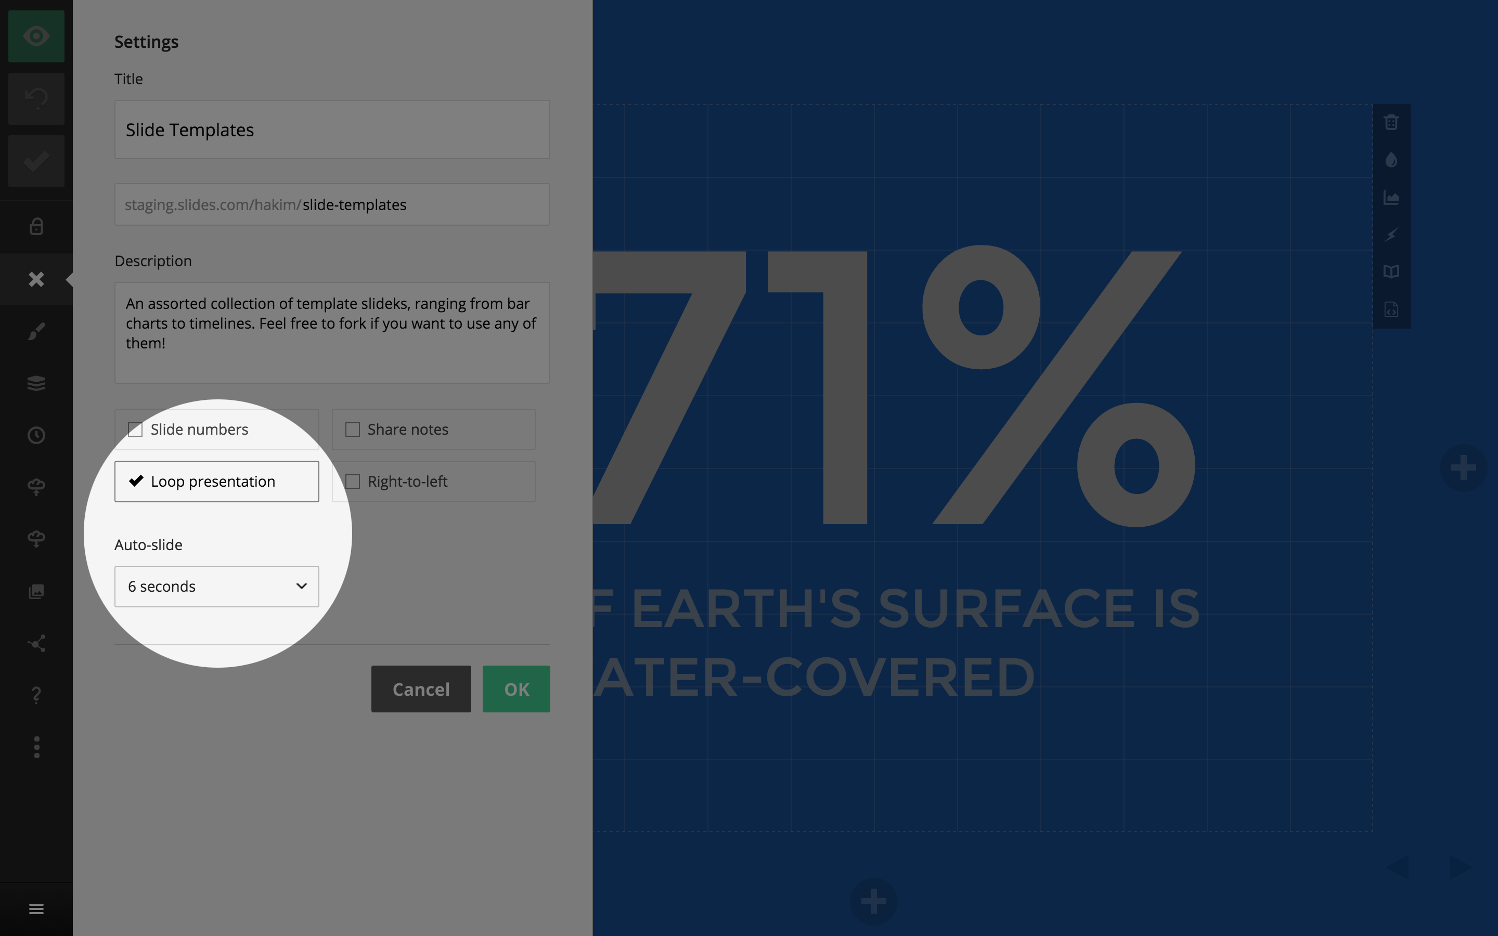Open the three-dot more options menu
1498x936 pixels.
36,747
